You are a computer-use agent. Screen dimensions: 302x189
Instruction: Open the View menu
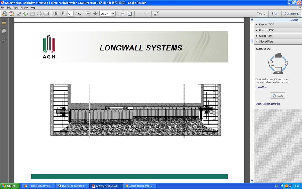16,7
